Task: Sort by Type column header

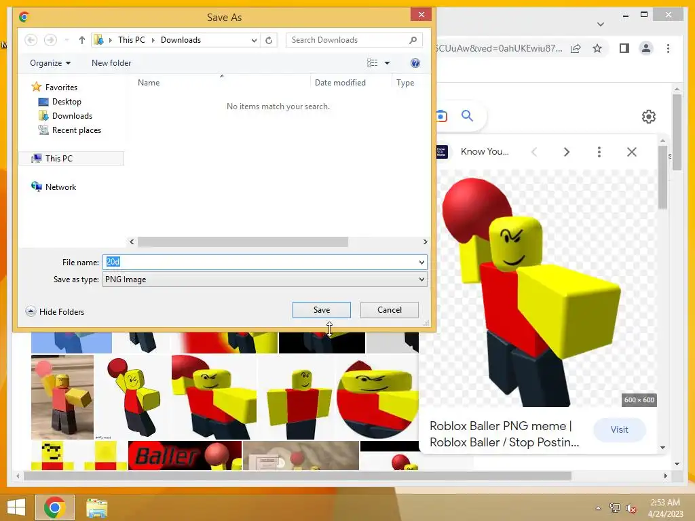Action: pos(405,82)
